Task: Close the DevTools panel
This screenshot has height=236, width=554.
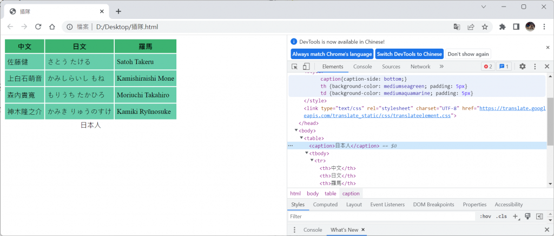Action: point(546,67)
